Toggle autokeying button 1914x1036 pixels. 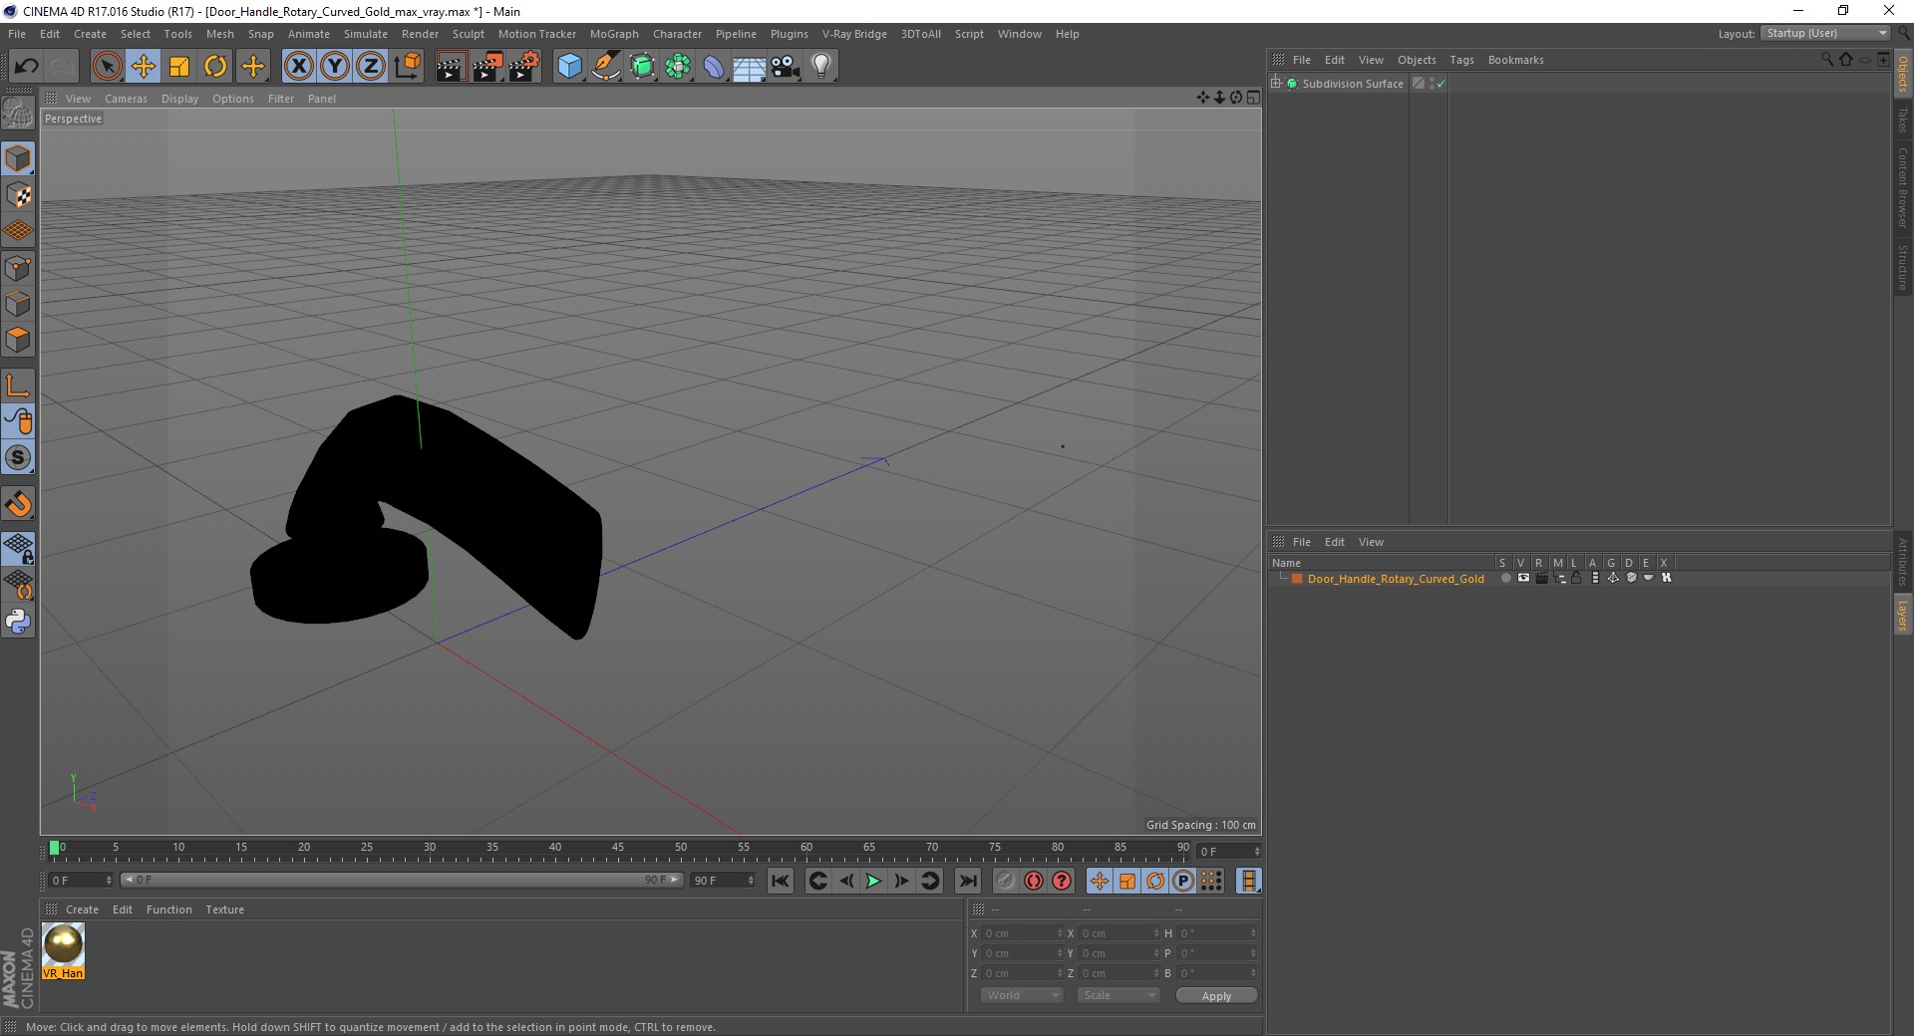coord(1034,881)
